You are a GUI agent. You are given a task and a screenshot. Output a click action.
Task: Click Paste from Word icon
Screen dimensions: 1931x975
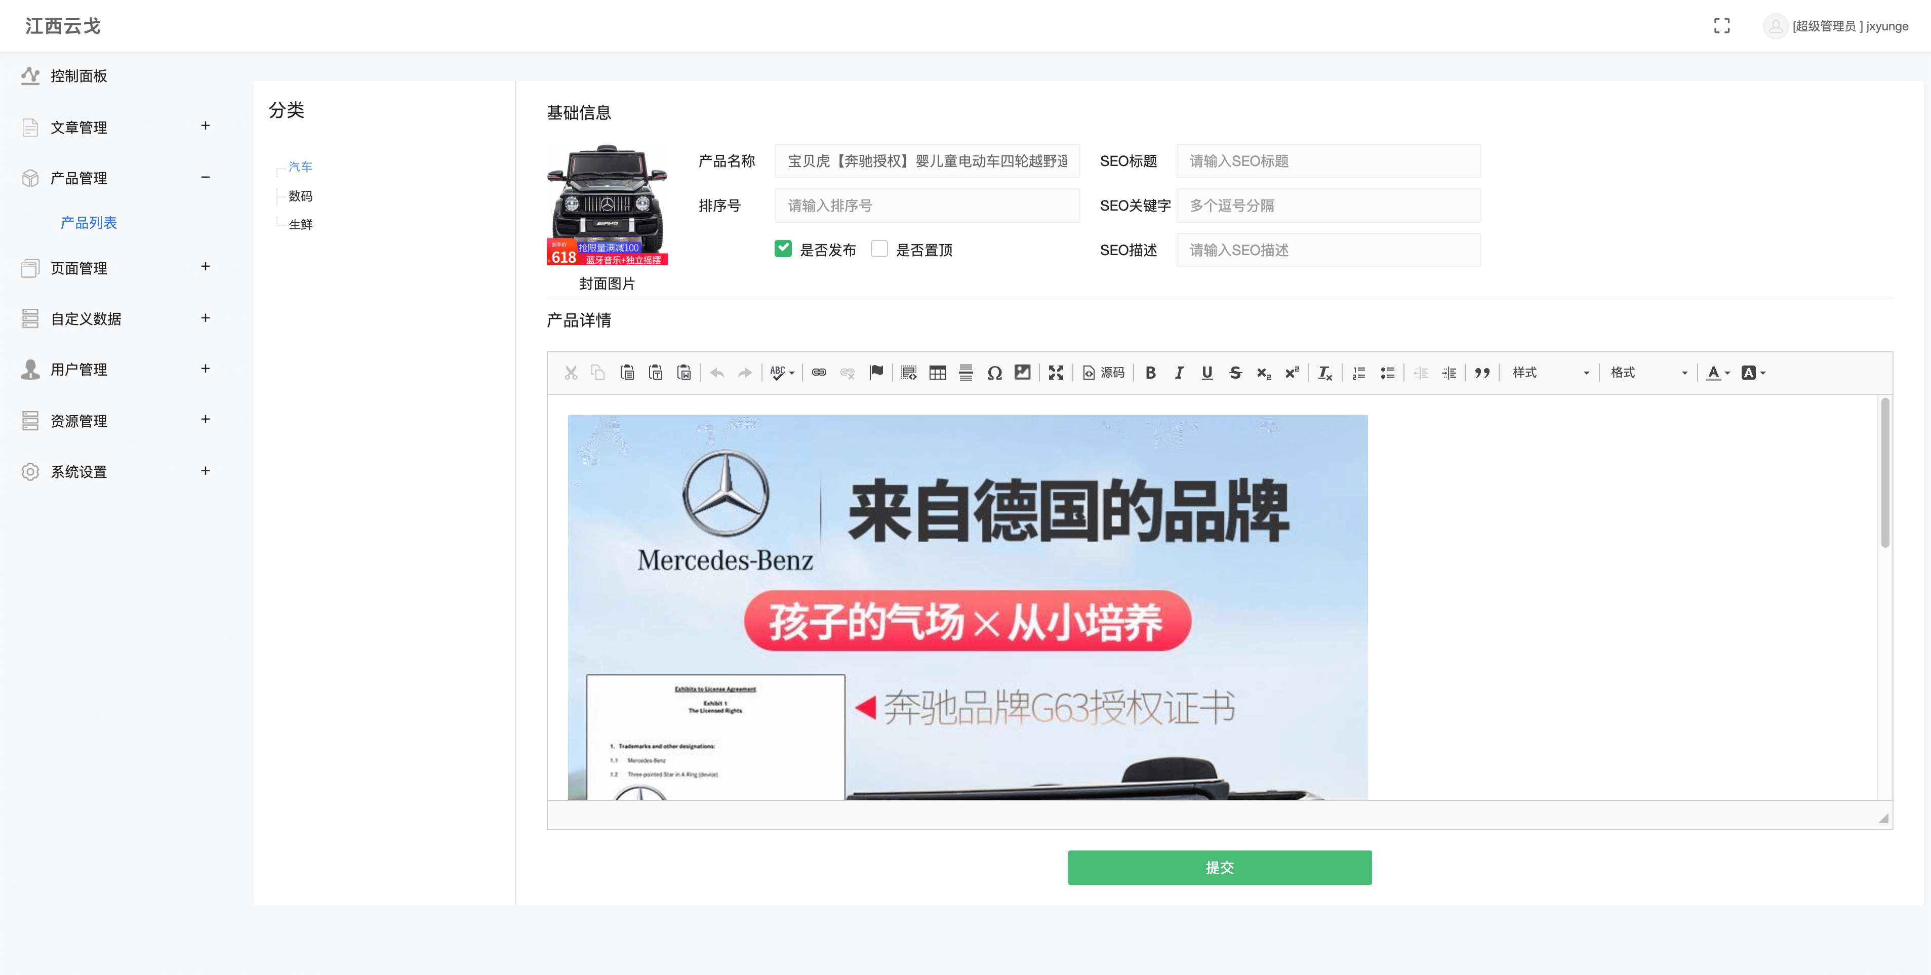tap(685, 373)
